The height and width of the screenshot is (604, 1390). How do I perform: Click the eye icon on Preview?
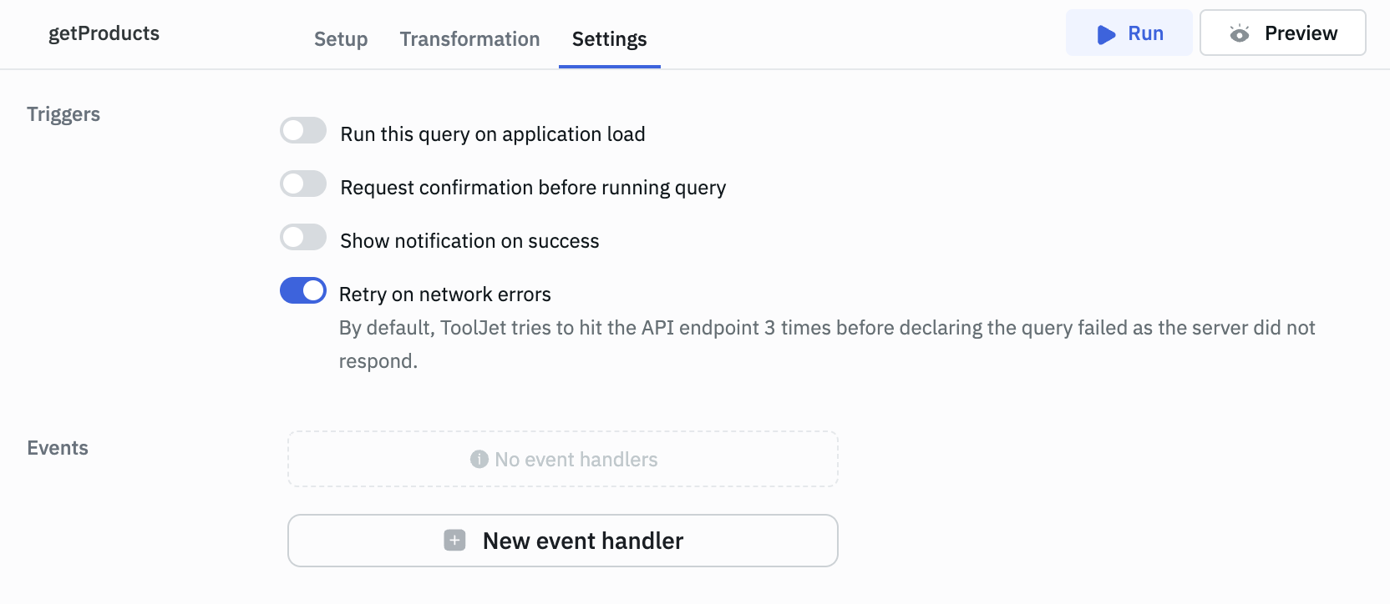pos(1240,33)
